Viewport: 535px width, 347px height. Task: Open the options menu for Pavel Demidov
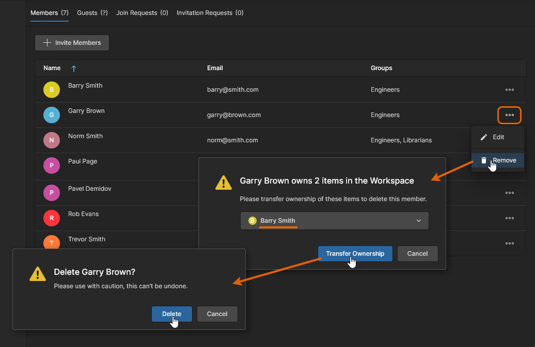(x=509, y=193)
